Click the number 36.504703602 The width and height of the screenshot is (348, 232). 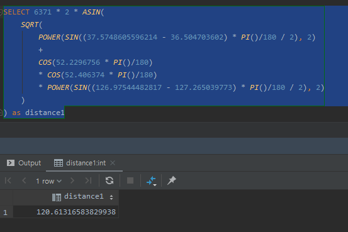click(x=197, y=37)
